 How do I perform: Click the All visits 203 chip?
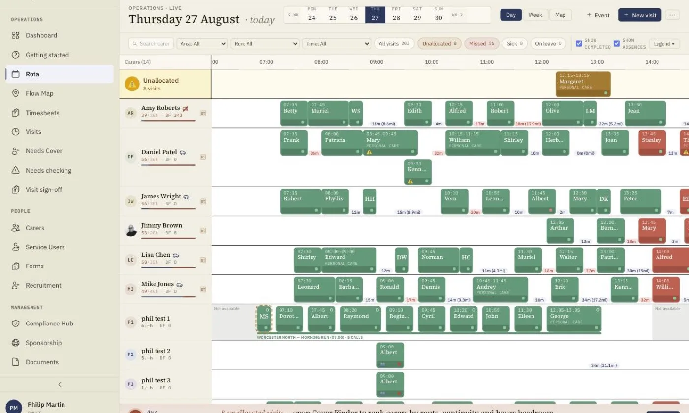click(x=394, y=44)
